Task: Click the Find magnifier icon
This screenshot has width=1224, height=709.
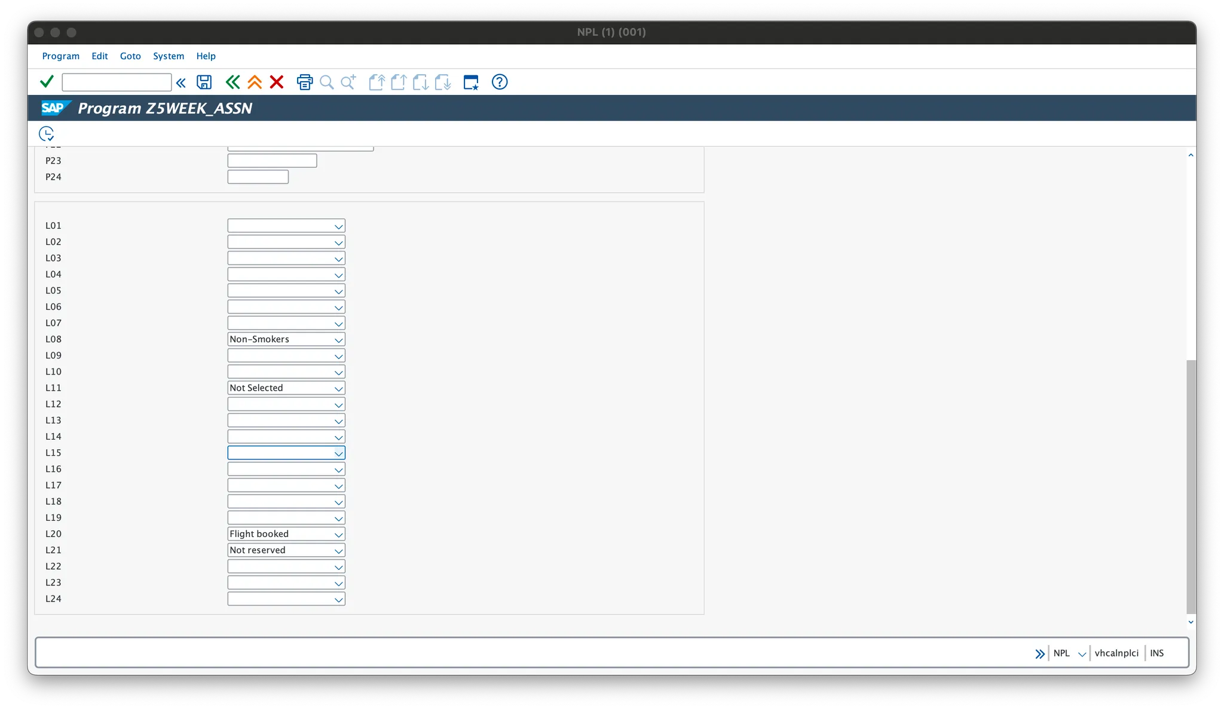Action: pyautogui.click(x=326, y=82)
